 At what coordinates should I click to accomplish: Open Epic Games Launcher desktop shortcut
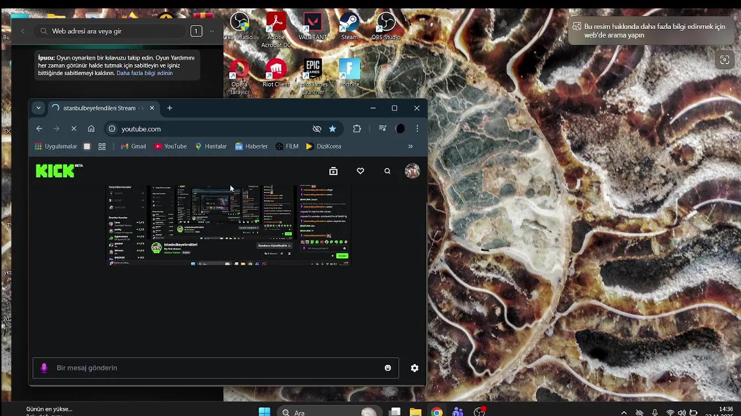pos(313,77)
